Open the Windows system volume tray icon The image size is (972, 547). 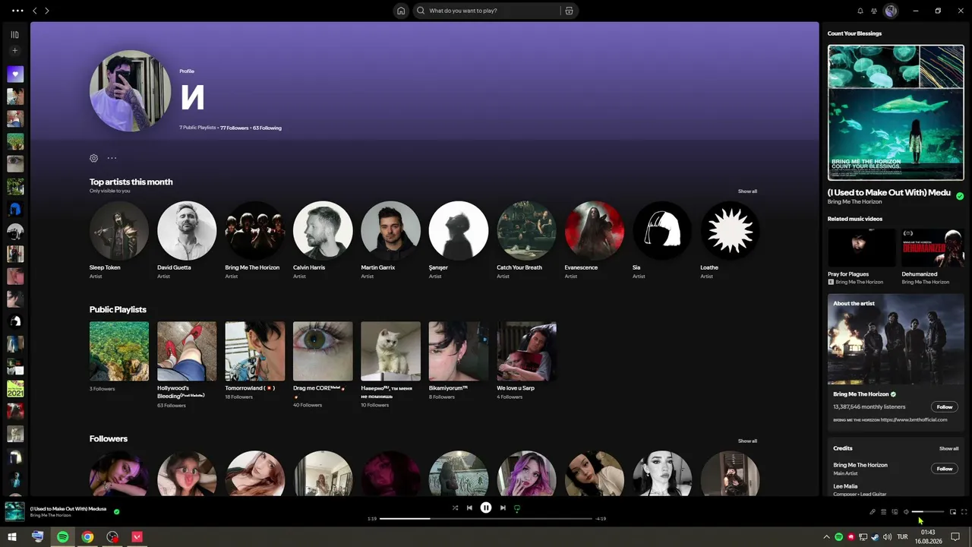point(887,537)
